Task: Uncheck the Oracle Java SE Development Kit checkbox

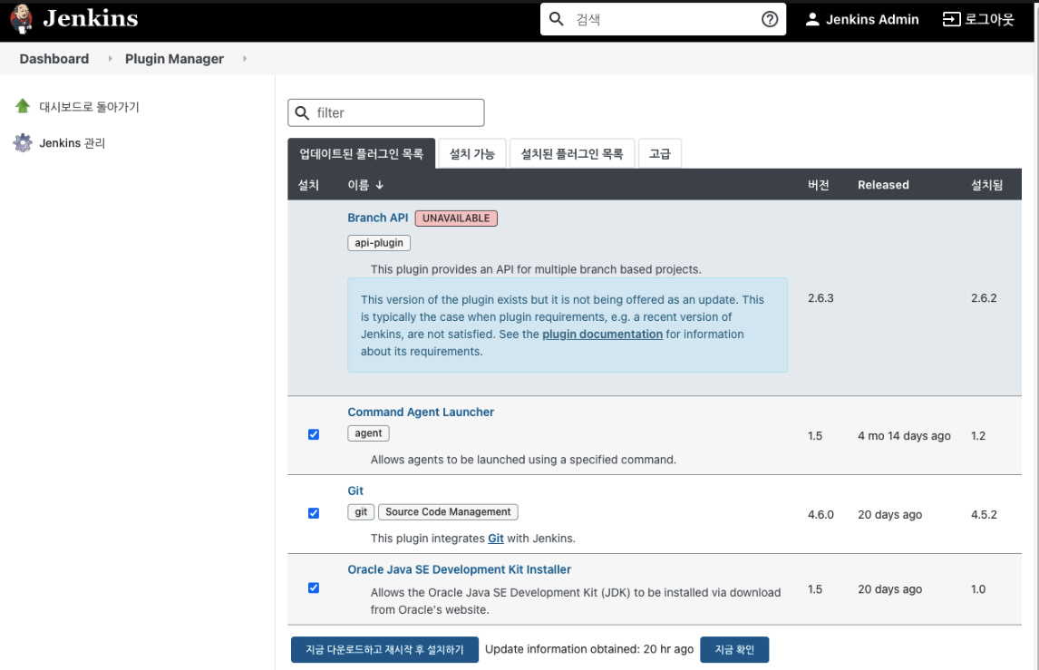Action: point(314,587)
